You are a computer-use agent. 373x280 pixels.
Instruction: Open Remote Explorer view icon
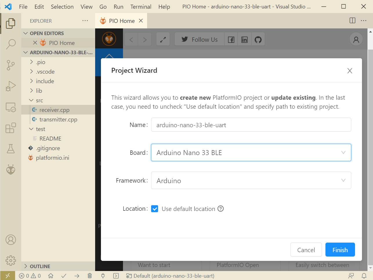pyautogui.click(x=11, y=107)
